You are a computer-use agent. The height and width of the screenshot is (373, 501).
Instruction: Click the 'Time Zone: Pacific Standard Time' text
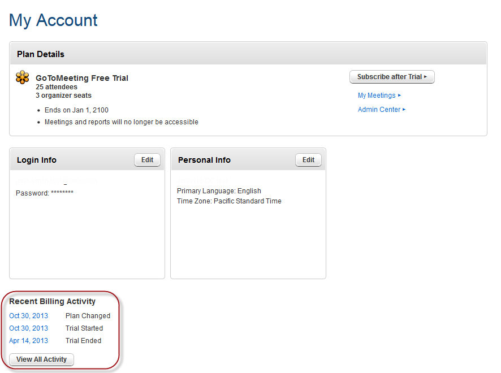coord(229,201)
